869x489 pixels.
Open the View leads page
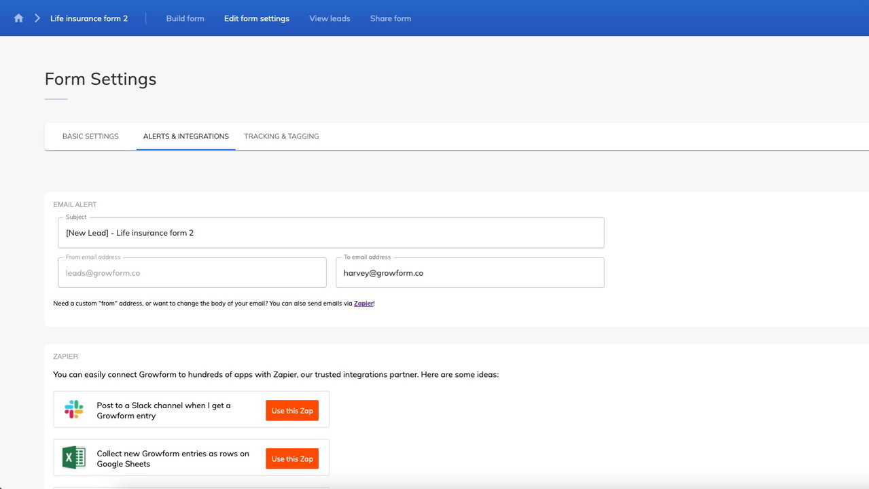pos(330,18)
